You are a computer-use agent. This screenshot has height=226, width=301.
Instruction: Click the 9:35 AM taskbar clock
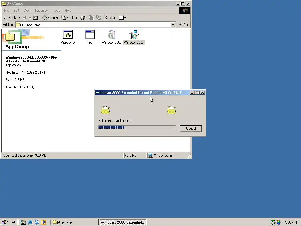pyautogui.click(x=291, y=222)
